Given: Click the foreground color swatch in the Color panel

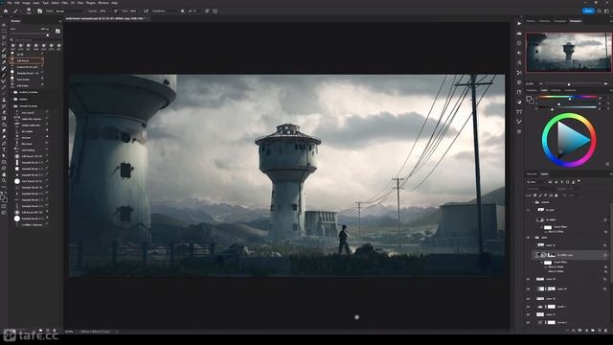Looking at the screenshot, I should (529, 98).
